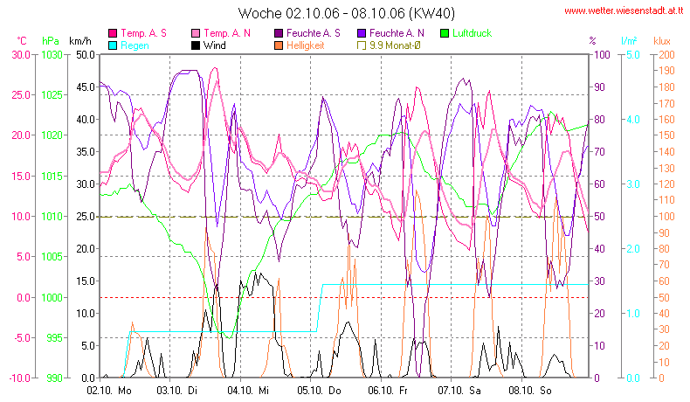Click the 20.0 value on temperature axis
The height and width of the screenshot is (402, 690).
tap(21, 135)
